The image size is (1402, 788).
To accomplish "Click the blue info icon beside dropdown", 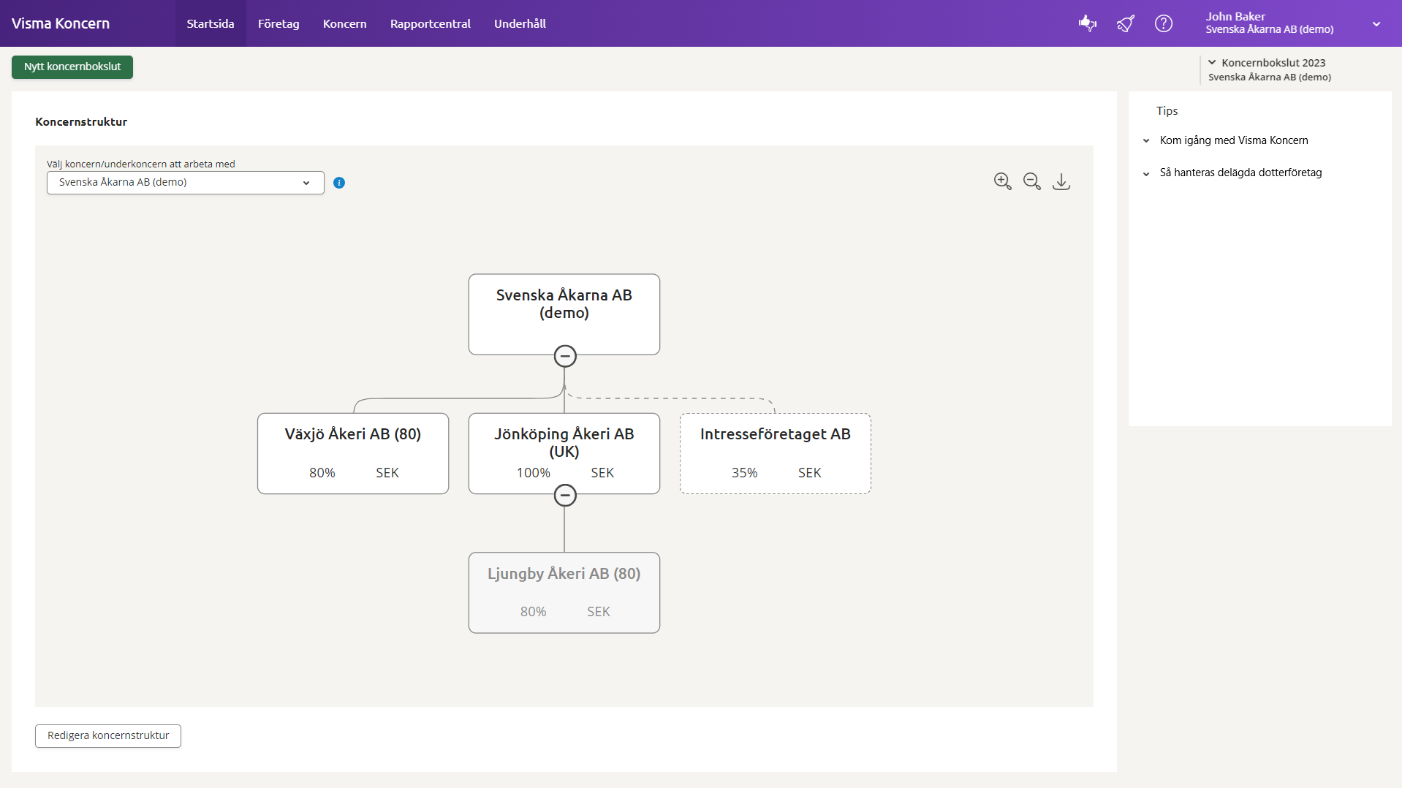I will (x=339, y=183).
